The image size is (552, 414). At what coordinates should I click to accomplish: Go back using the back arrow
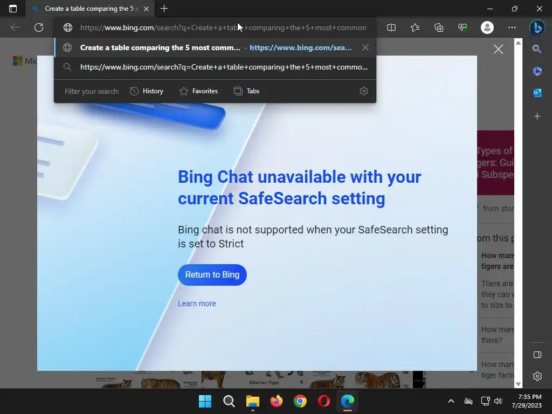coord(15,27)
